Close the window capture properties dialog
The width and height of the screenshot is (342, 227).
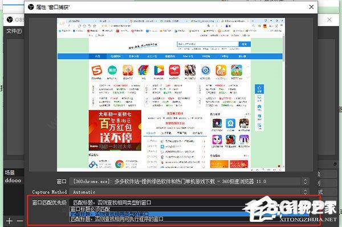[x=311, y=7]
